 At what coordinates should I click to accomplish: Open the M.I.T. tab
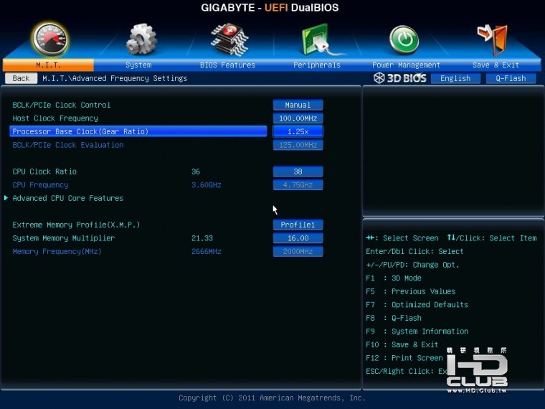click(x=48, y=65)
